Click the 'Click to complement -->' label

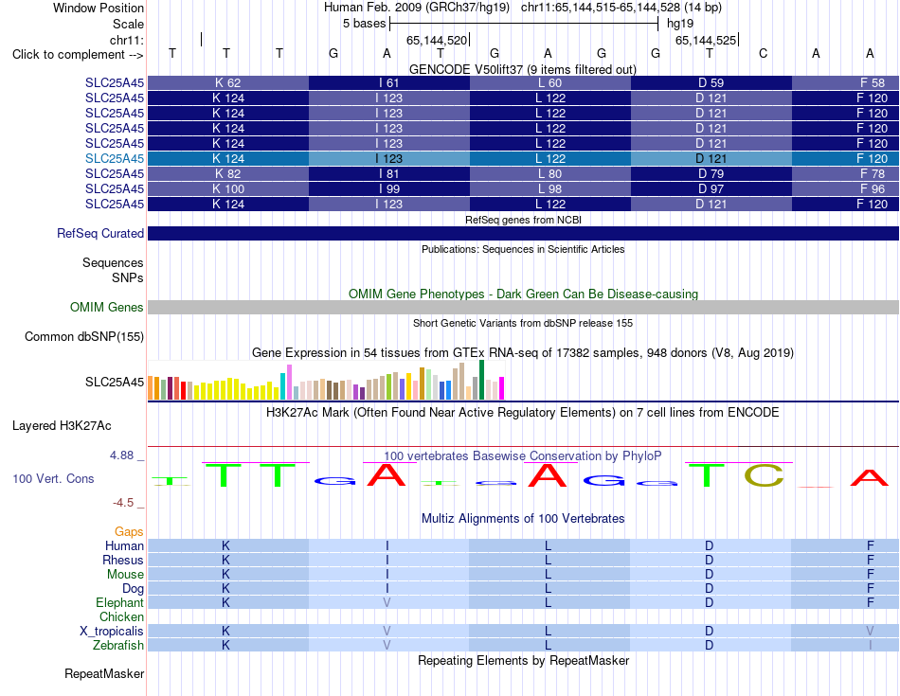click(78, 55)
